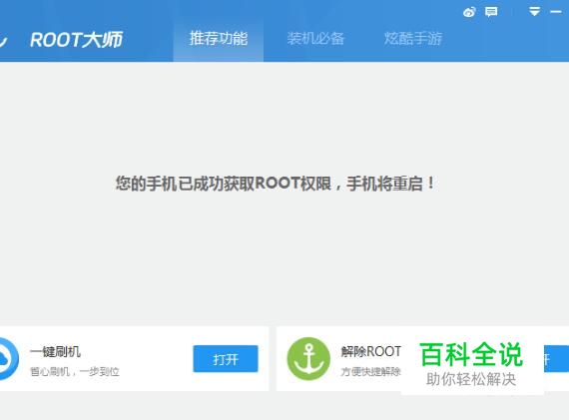Open the Weibo icon in title bar
Screen dimensions: 569x420
(469, 12)
